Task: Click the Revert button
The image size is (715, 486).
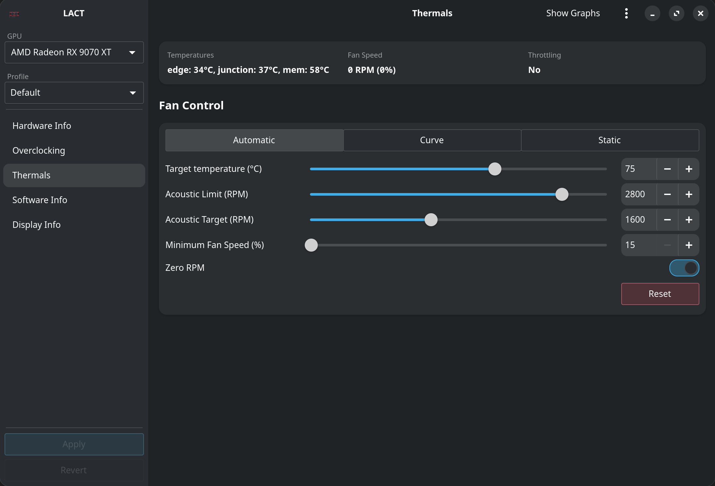Action: click(x=74, y=470)
